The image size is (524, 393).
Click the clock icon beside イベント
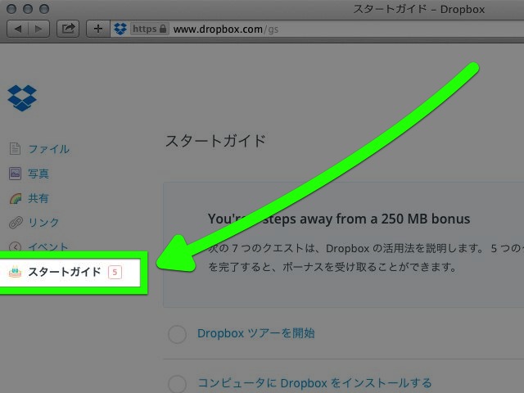(15, 246)
